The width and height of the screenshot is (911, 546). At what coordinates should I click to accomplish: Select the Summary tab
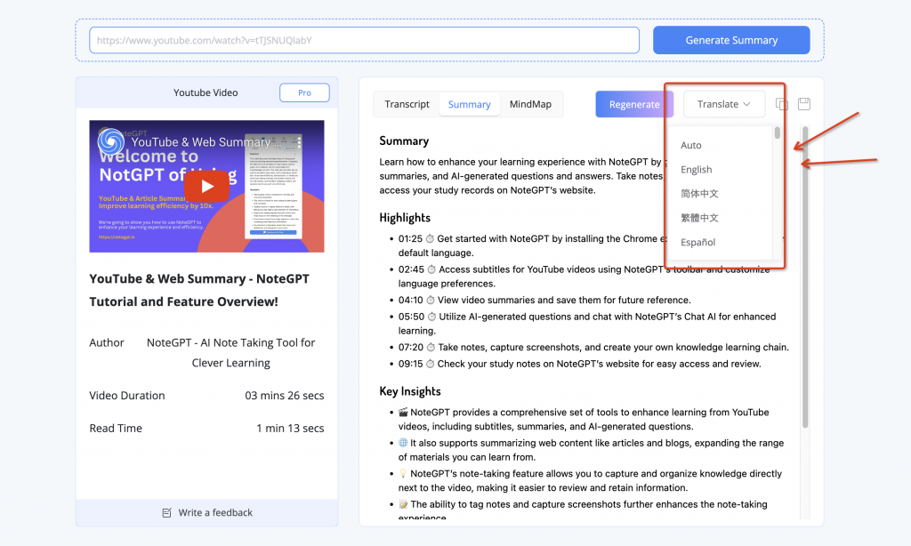pyautogui.click(x=469, y=104)
